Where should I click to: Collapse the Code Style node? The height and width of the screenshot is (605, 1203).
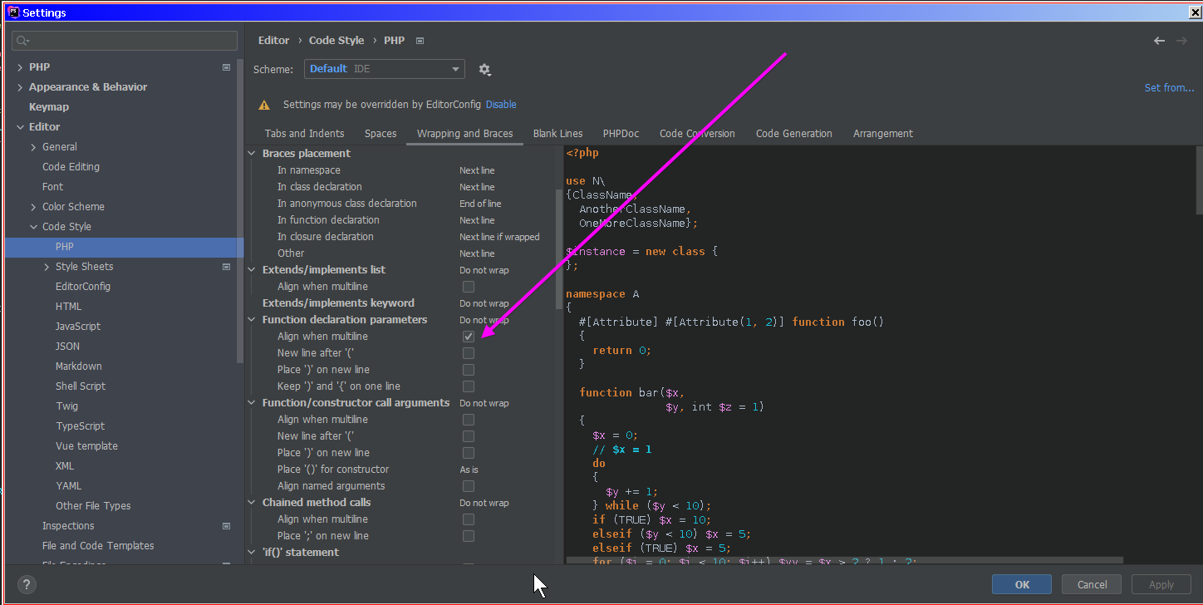click(33, 227)
